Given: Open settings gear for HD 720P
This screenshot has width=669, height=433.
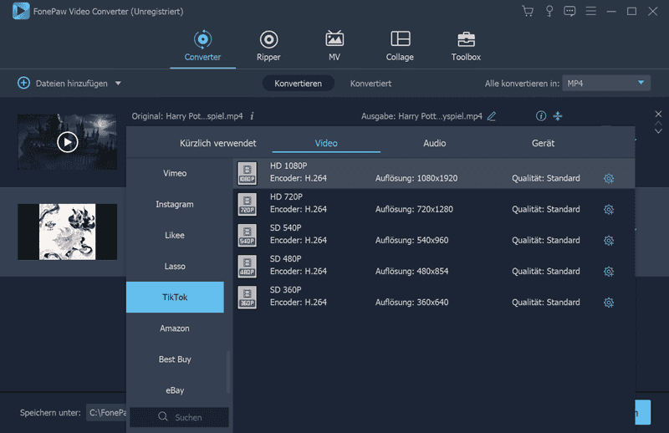Looking at the screenshot, I should pos(609,210).
